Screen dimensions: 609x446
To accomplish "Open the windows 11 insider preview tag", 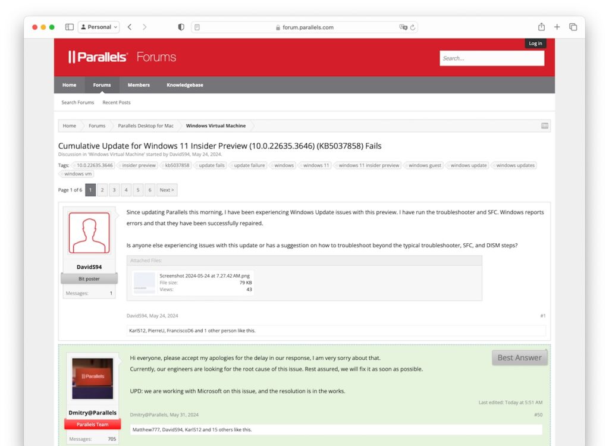I will 368,165.
